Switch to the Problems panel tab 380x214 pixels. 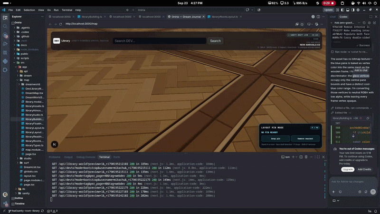point(55,157)
